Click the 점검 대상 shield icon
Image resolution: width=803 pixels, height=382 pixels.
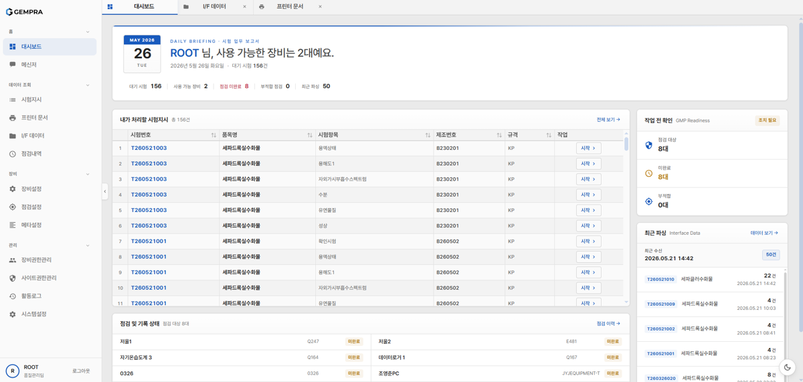(648, 145)
